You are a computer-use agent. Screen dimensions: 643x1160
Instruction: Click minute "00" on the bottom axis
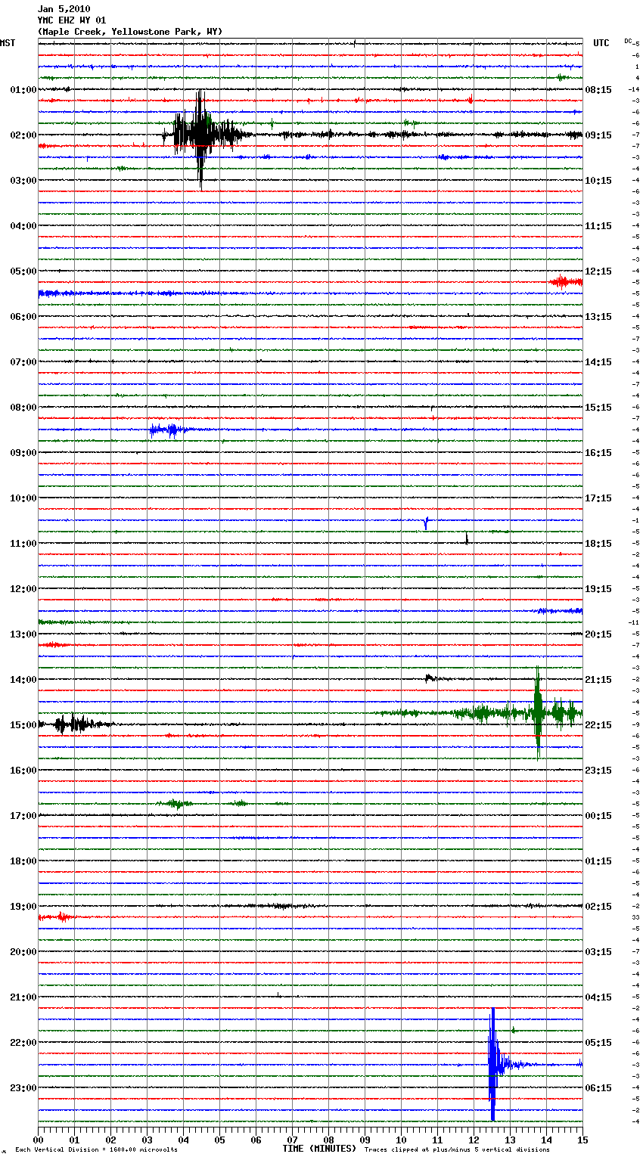coord(38,1139)
